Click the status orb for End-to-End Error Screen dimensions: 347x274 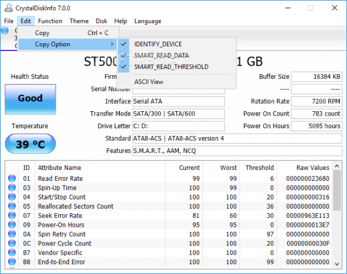12,262
